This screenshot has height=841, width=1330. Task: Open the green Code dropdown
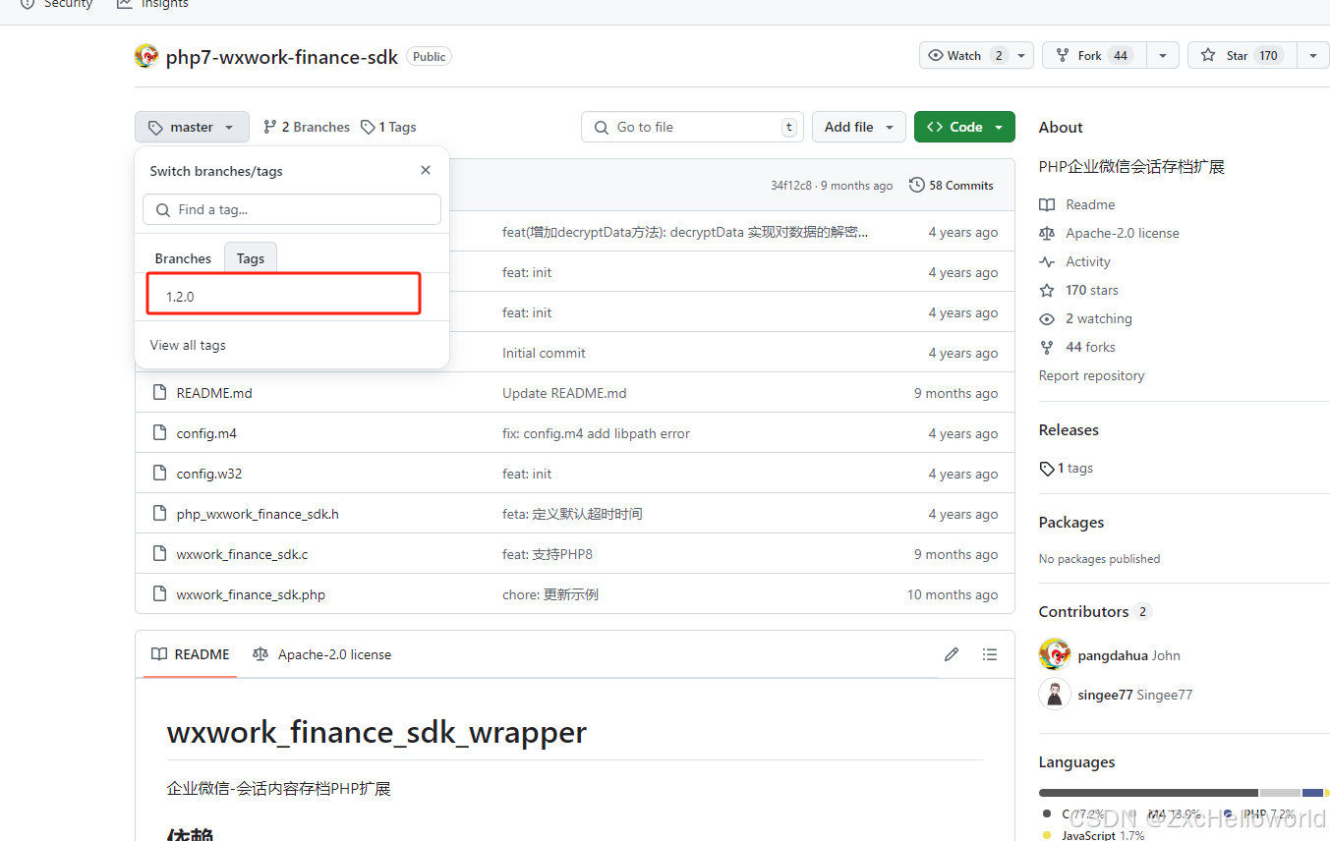click(964, 127)
